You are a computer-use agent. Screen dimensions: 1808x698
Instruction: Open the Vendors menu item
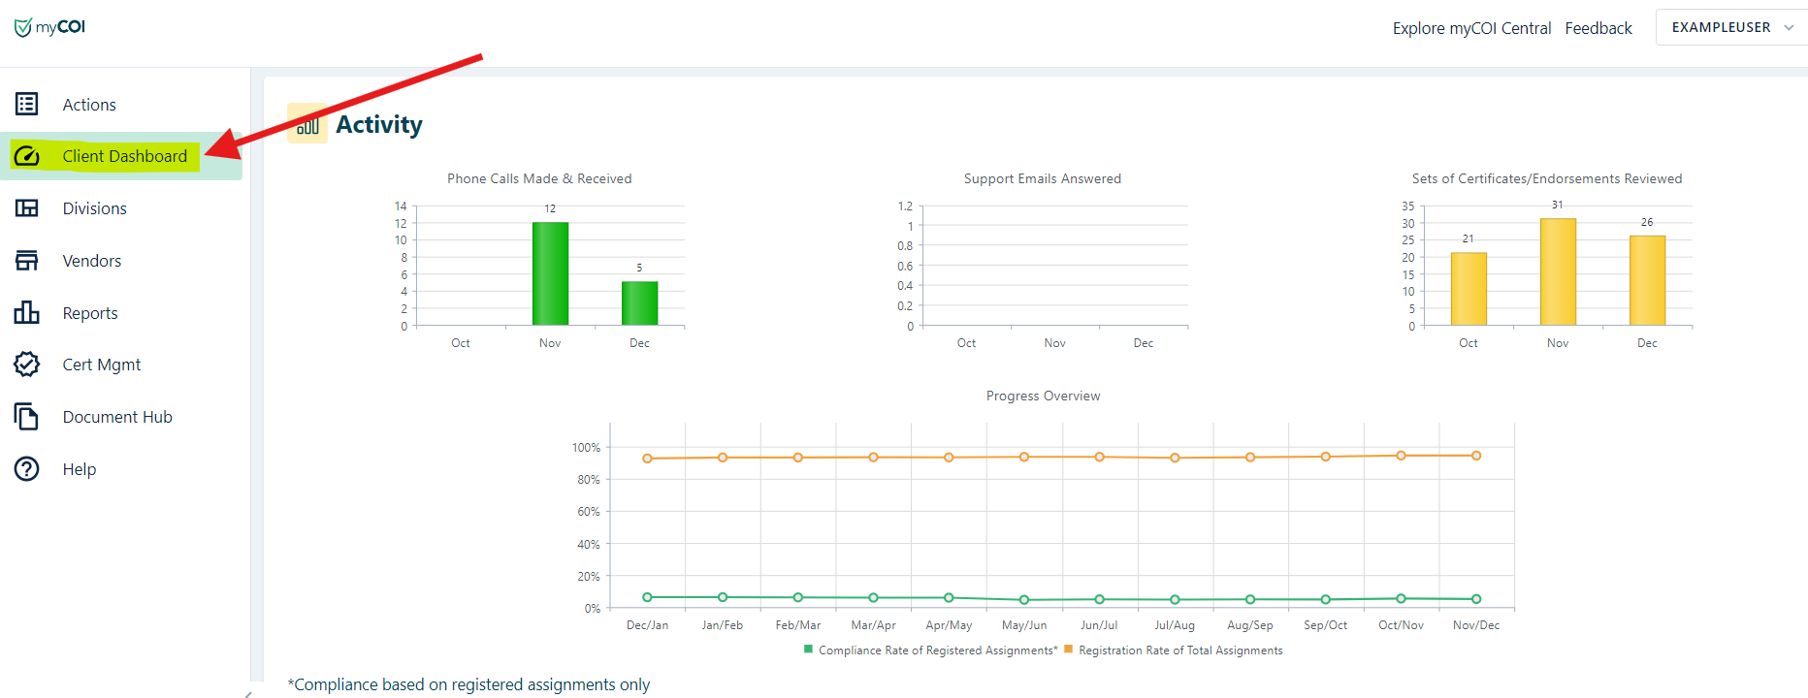(92, 261)
